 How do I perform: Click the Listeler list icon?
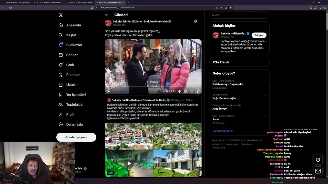(x=61, y=85)
